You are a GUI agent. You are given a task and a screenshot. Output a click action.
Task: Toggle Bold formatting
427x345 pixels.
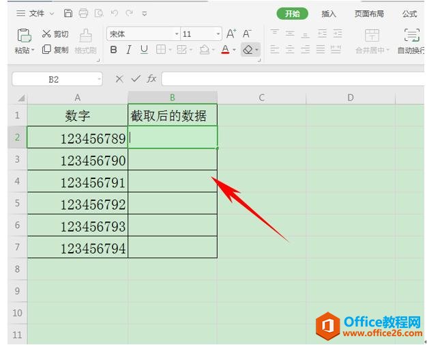[113, 50]
